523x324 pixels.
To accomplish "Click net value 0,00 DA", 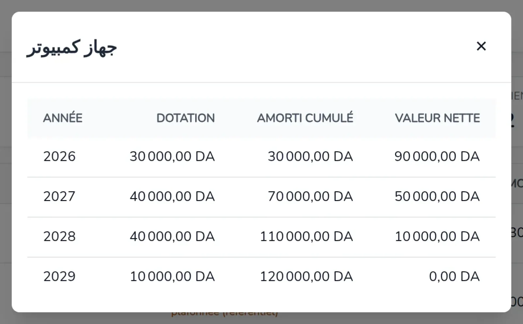I will (454, 276).
